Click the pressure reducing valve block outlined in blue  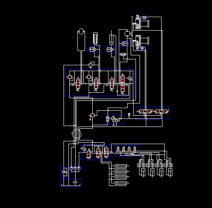[115, 119]
